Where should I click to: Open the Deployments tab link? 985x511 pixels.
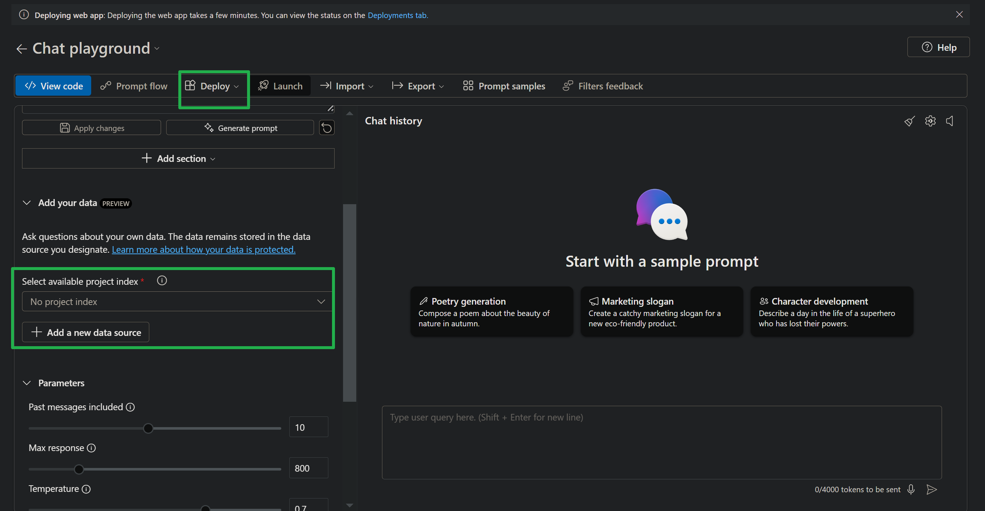click(x=398, y=15)
